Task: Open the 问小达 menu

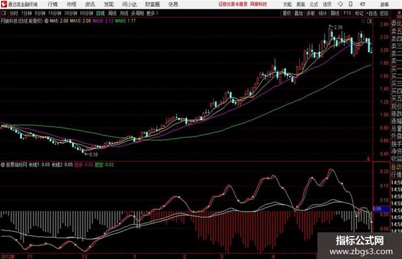Action: click(129, 4)
